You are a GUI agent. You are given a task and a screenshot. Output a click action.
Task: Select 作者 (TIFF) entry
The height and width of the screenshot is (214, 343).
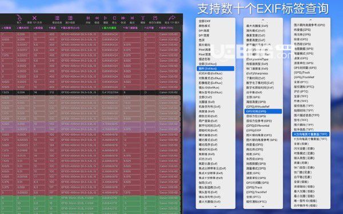(x=301, y=101)
